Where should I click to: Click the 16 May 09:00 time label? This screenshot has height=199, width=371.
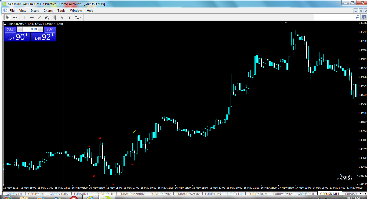pos(149,187)
